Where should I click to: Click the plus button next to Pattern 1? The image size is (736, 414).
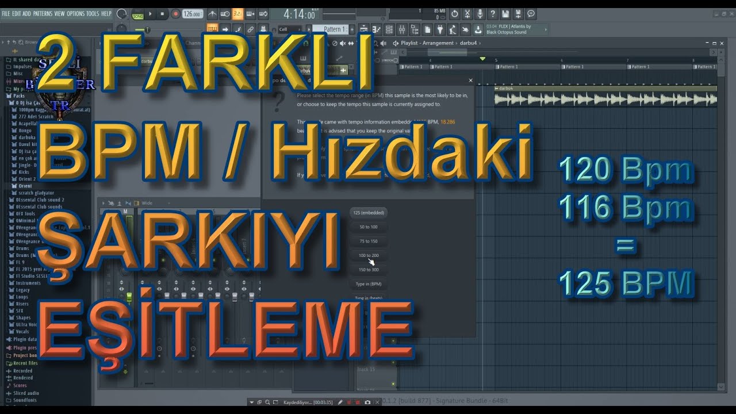point(352,29)
